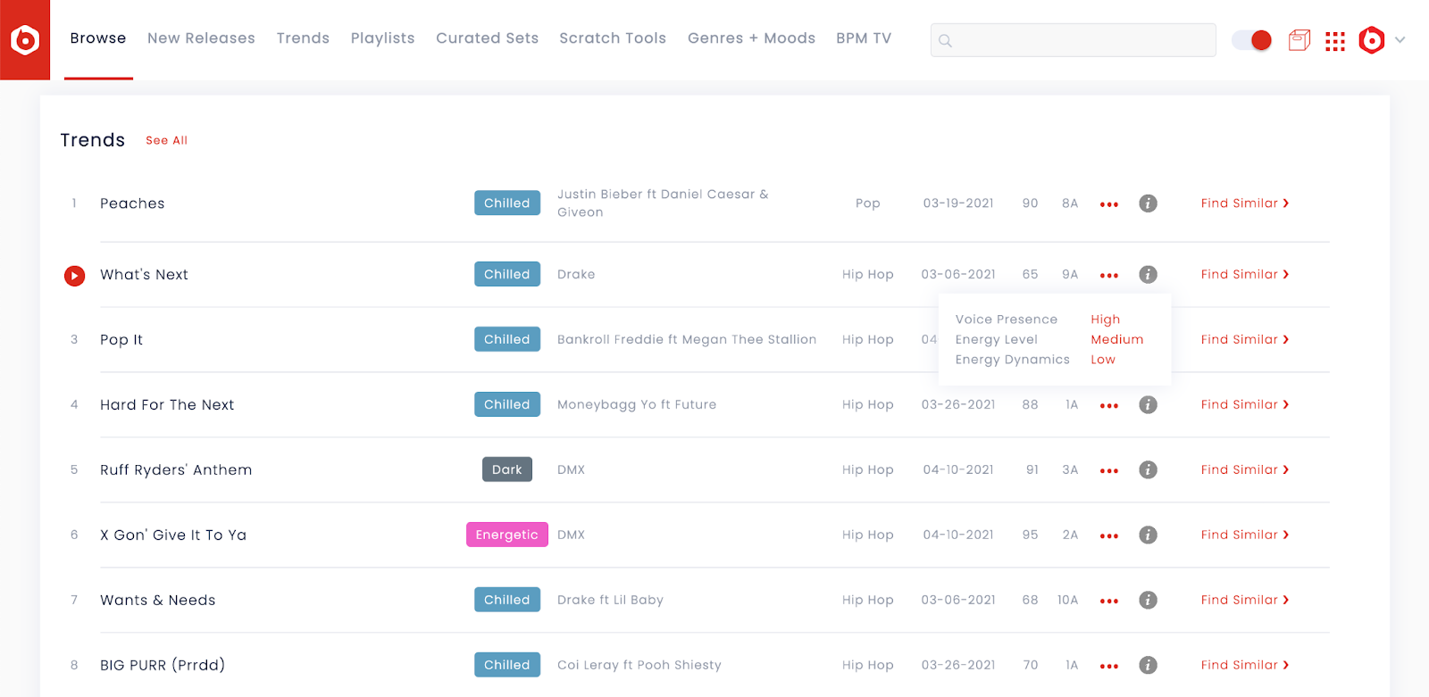
Task: Click Chilled tag on What's Next
Action: tap(507, 275)
